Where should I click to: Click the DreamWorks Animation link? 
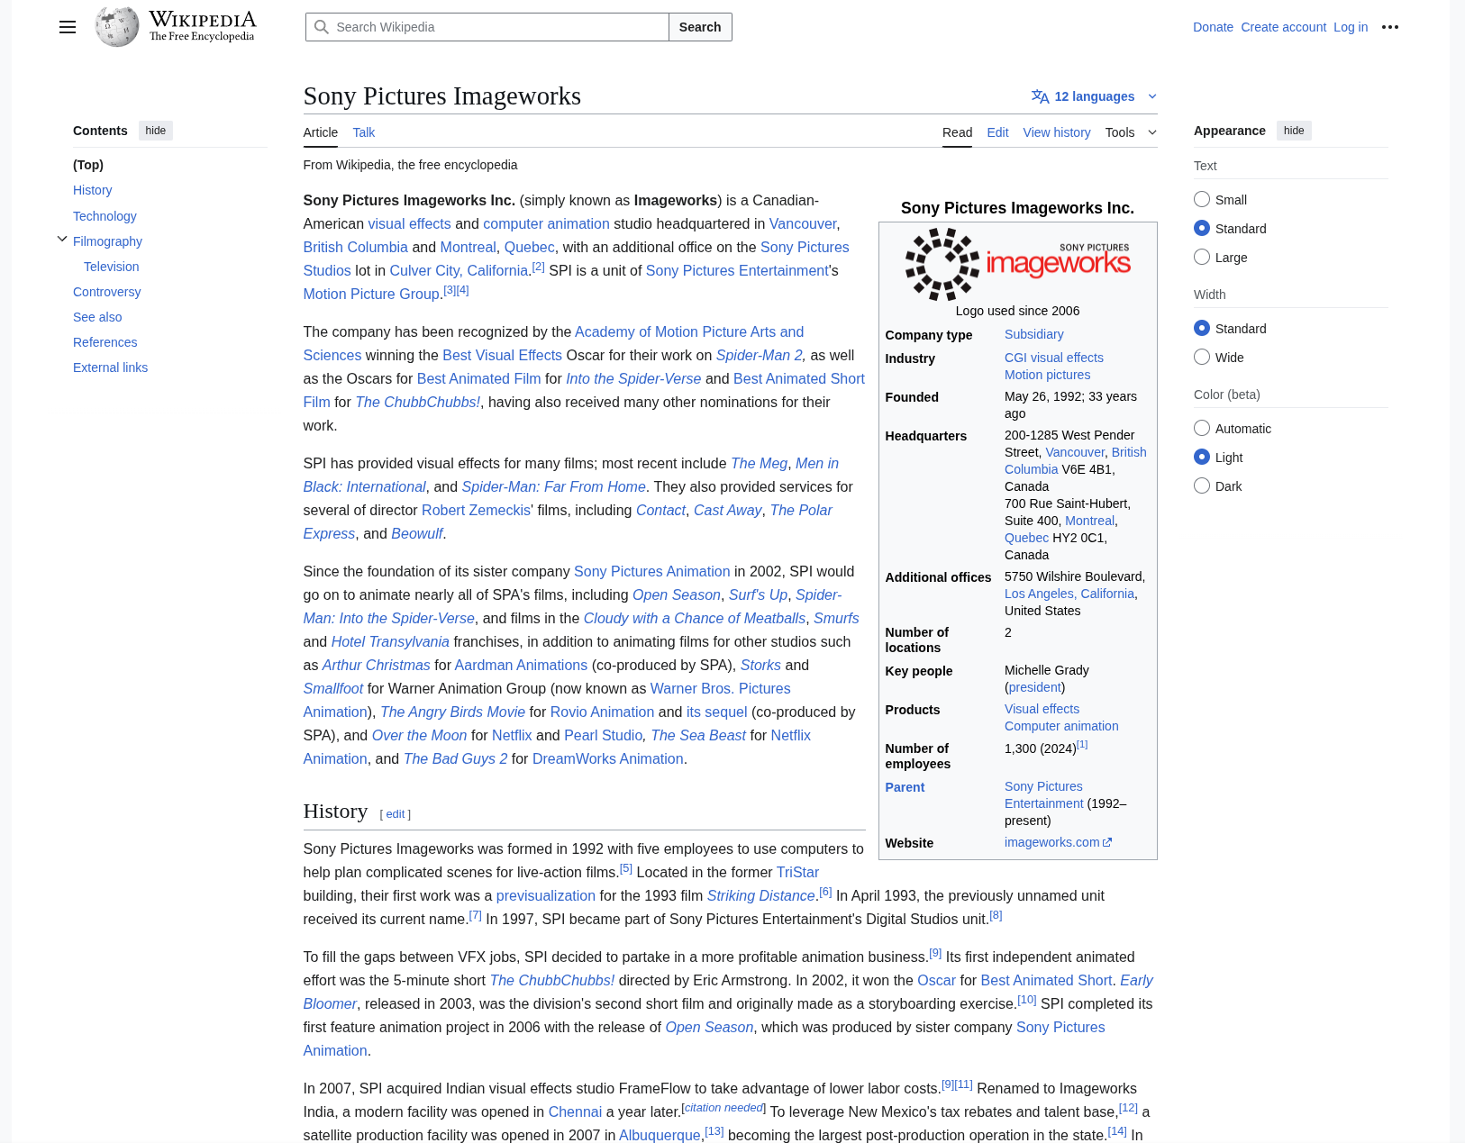coord(608,758)
